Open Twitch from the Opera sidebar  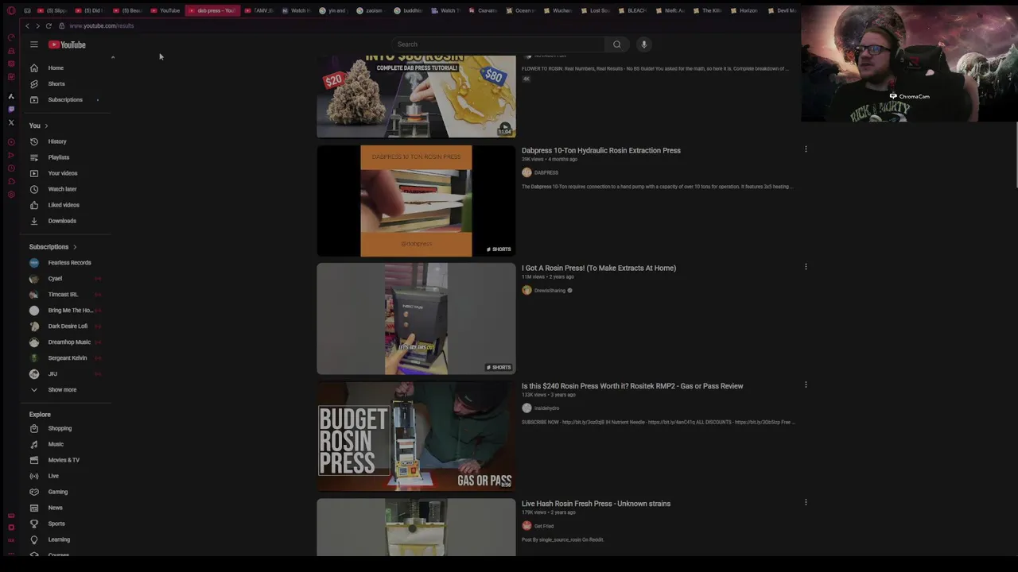11,109
